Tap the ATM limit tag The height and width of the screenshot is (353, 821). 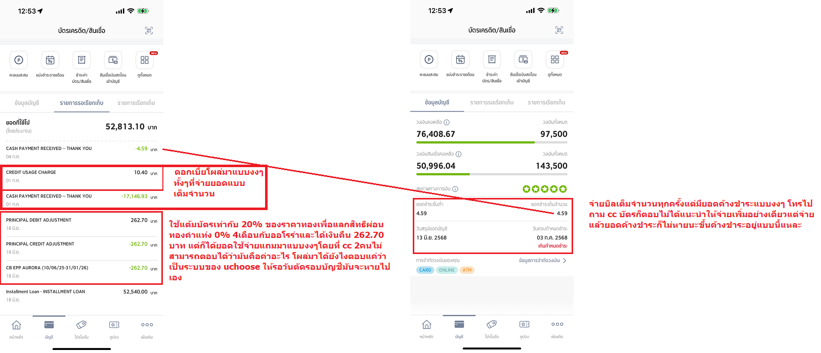point(467,270)
